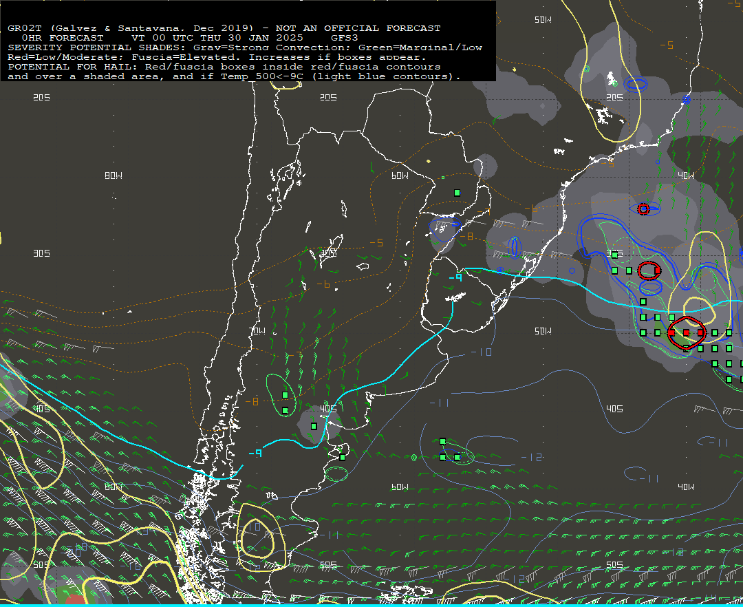Click the '-10' contour label off Uruguay
The width and height of the screenshot is (743, 607).
482,352
